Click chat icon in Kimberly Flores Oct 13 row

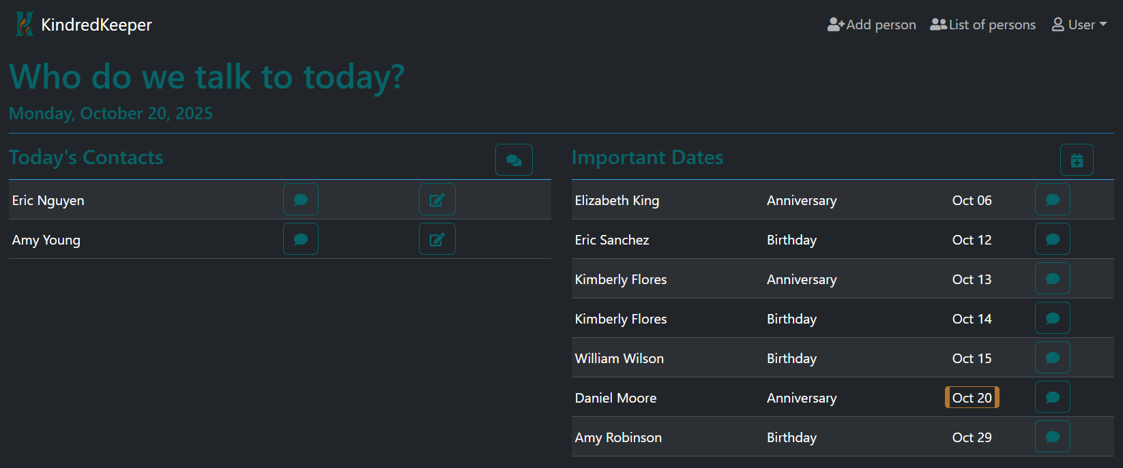(1052, 279)
